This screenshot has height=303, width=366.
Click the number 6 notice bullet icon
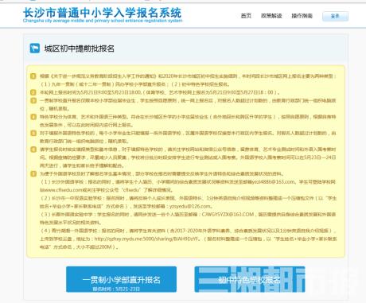(33, 150)
